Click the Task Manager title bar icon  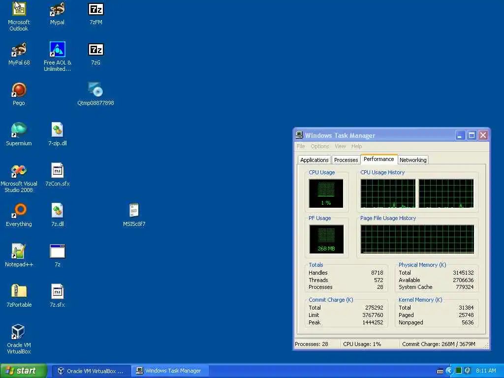coord(299,135)
